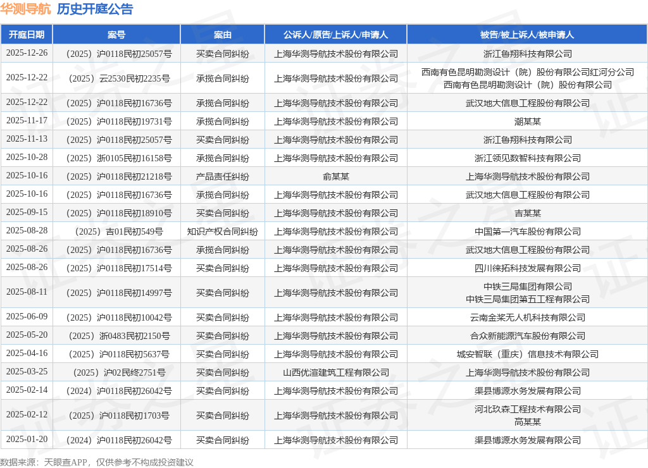Select case number (2025)沪0118民初10042号
This screenshot has height=468, width=648.
(x=119, y=317)
